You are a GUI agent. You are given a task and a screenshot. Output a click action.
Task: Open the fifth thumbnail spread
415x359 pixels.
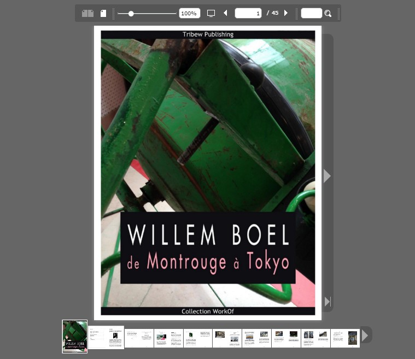198,338
